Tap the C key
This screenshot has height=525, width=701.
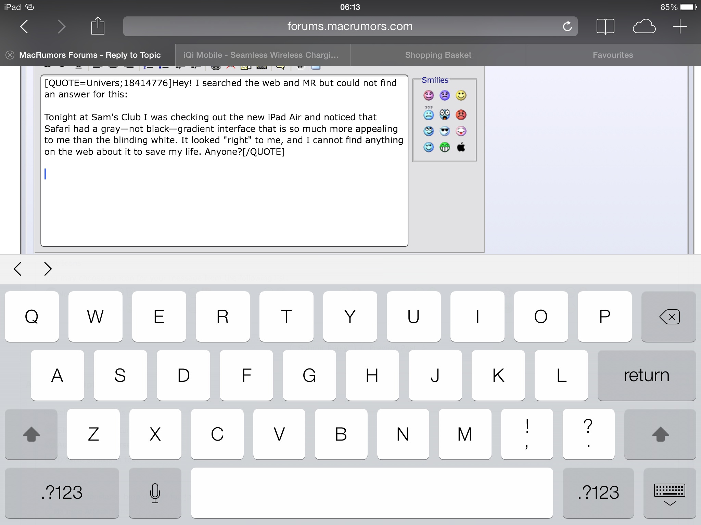(x=217, y=434)
